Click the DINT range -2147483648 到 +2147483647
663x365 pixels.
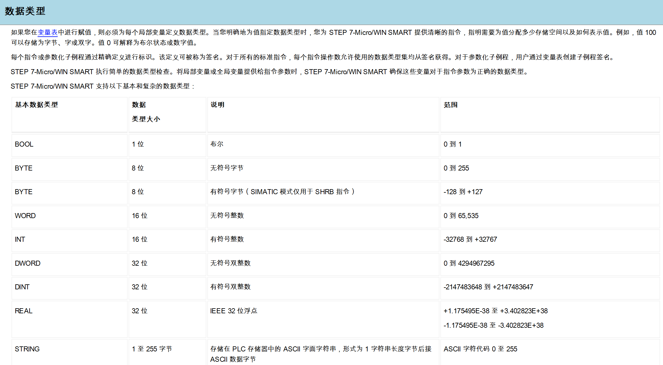(x=488, y=287)
